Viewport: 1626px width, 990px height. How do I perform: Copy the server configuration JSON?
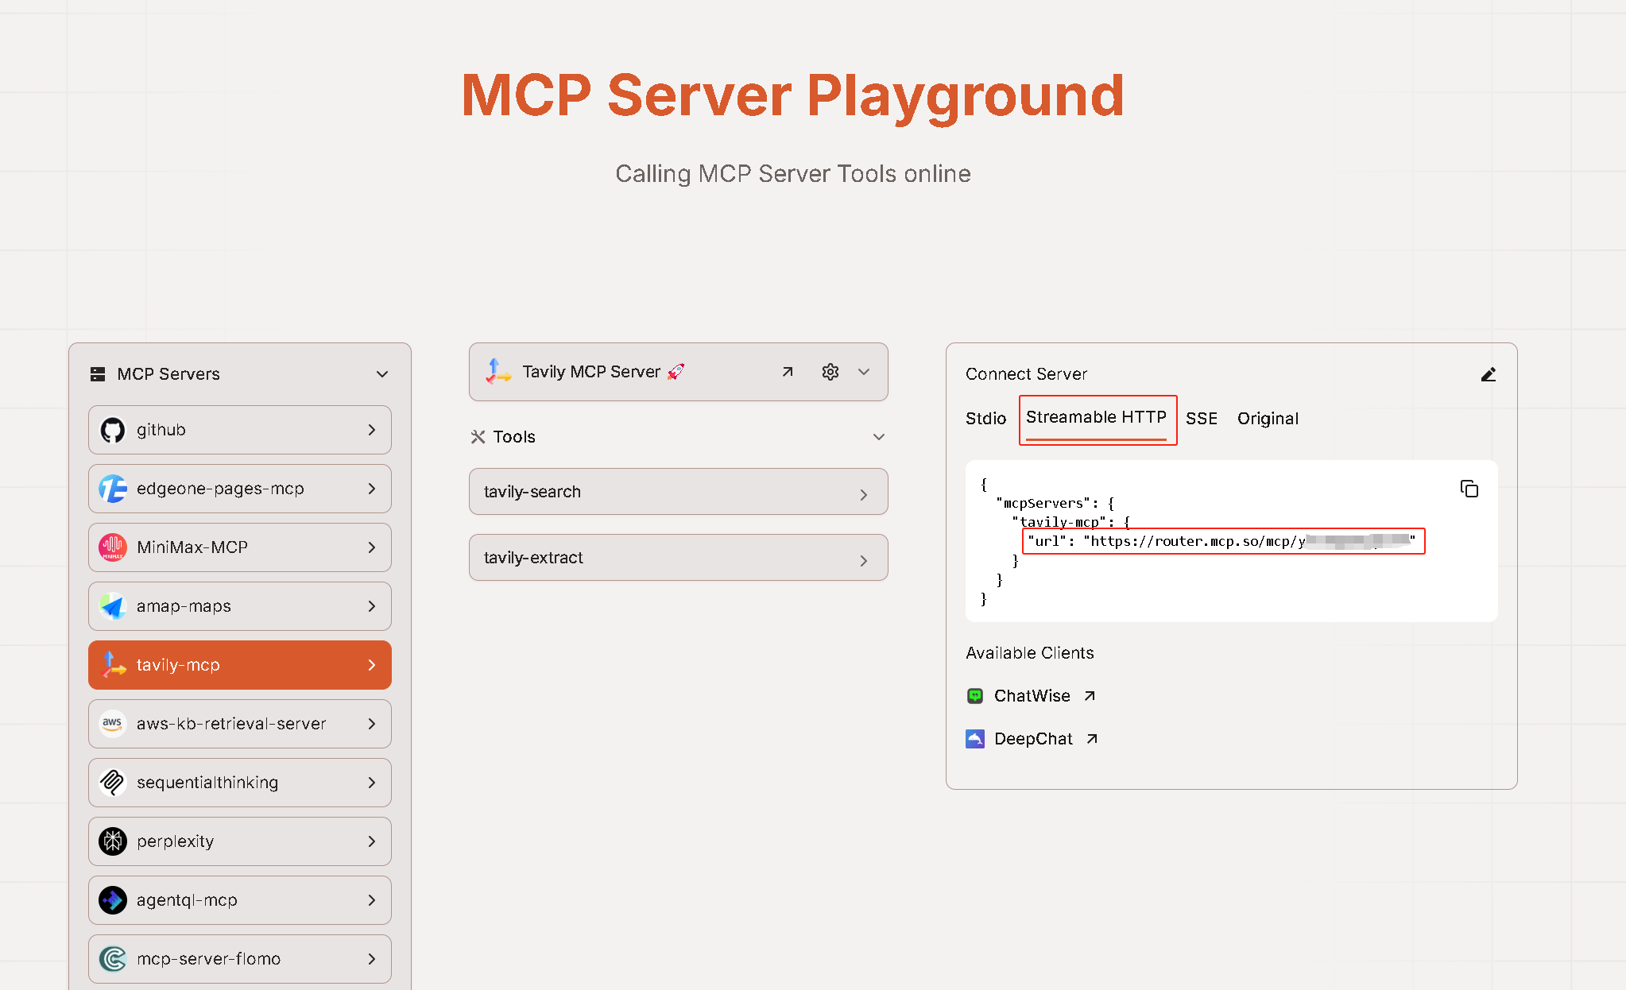pyautogui.click(x=1469, y=489)
